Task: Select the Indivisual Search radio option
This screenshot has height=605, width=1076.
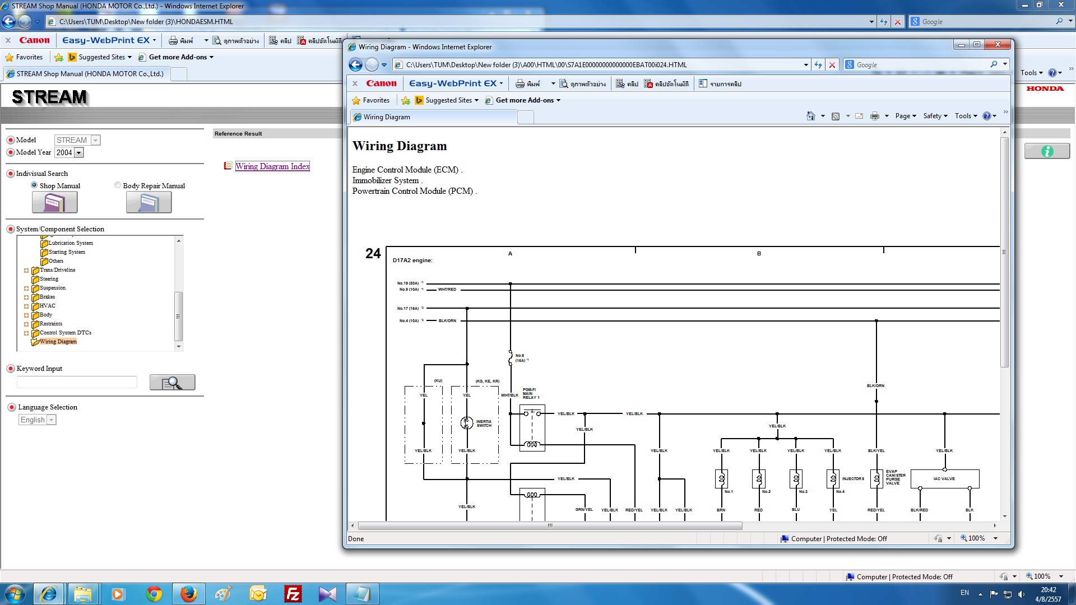Action: coord(11,174)
